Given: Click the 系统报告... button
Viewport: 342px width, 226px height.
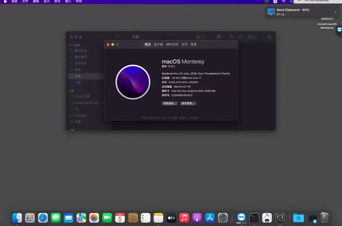Looking at the screenshot, I should [169, 103].
